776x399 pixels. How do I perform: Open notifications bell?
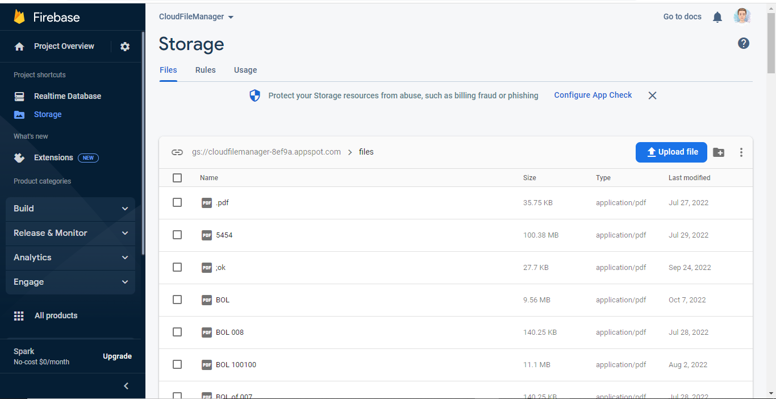coord(717,16)
